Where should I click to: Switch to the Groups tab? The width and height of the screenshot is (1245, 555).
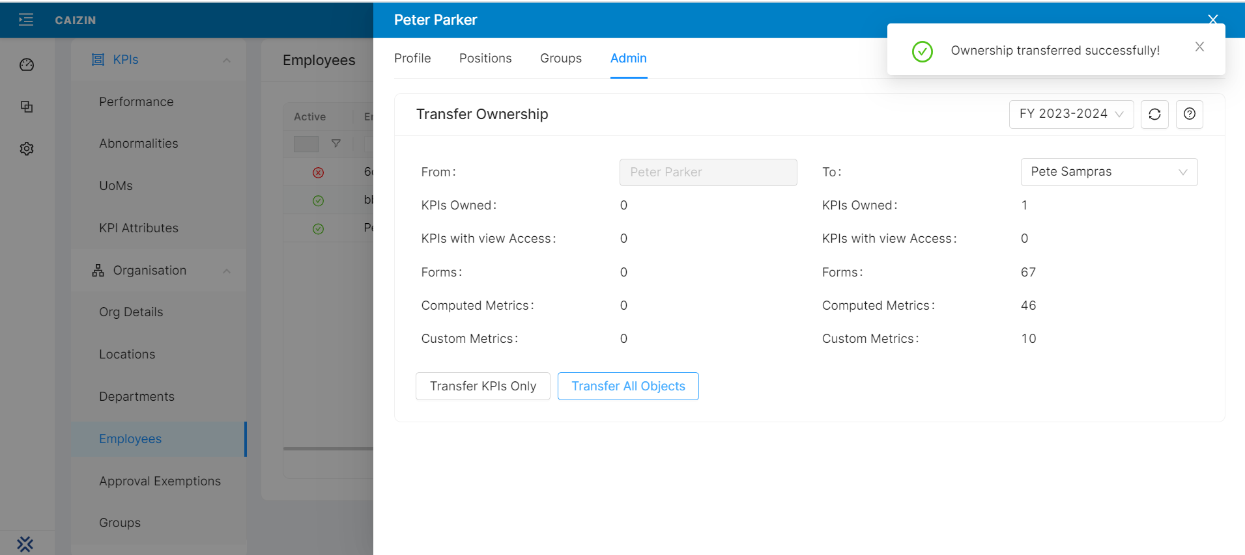click(560, 58)
